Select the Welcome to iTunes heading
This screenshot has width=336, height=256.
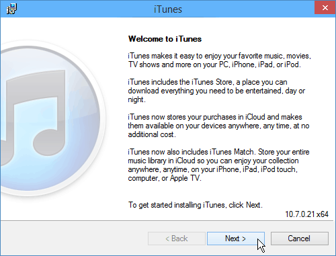click(x=165, y=39)
